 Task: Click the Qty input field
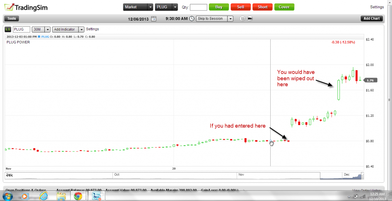198,7
